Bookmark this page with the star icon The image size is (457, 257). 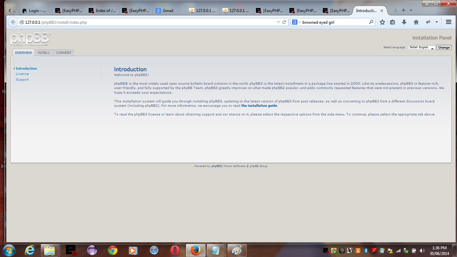382,22
